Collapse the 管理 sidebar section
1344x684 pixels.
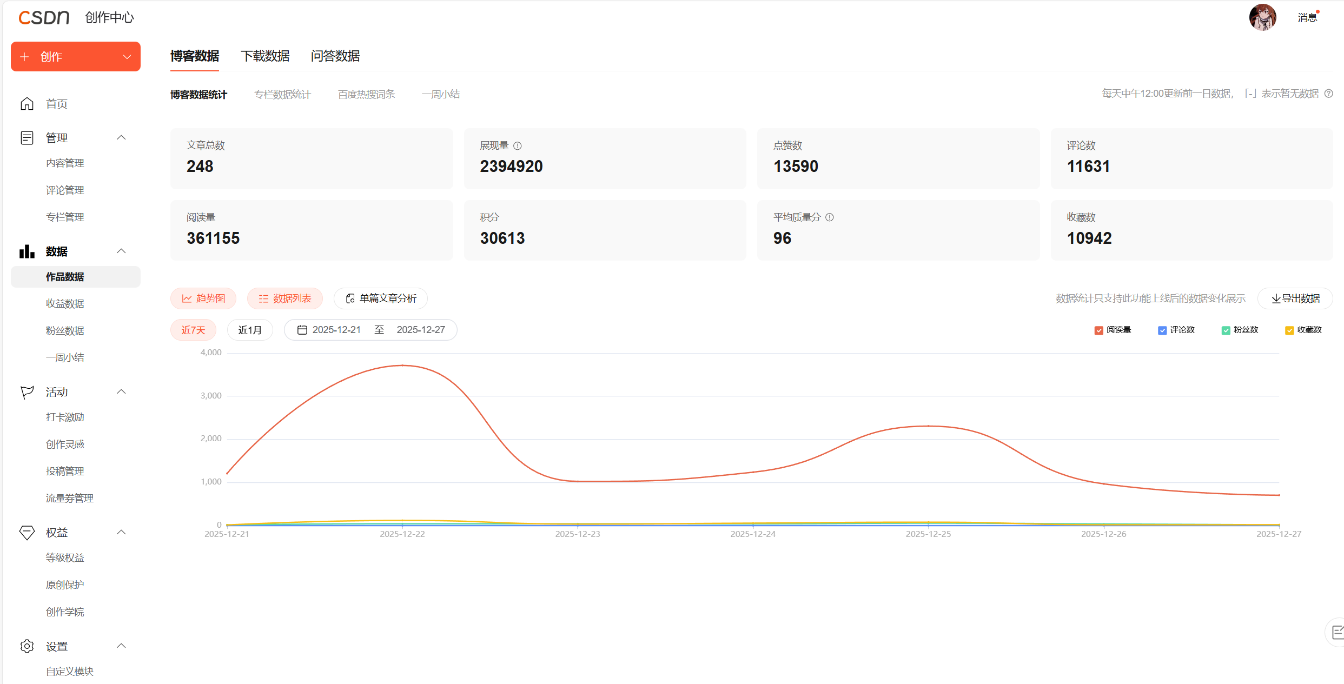point(121,138)
